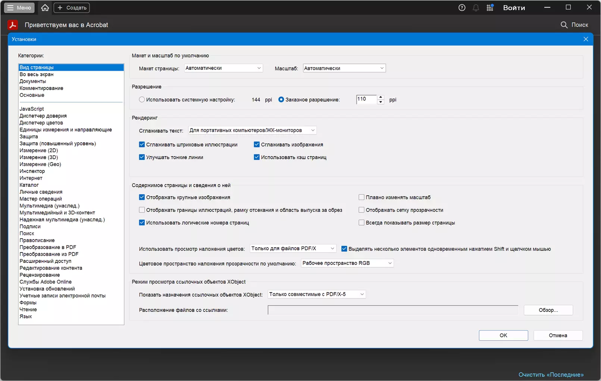
Task: Select Диспетчер цветов category
Action: point(41,123)
